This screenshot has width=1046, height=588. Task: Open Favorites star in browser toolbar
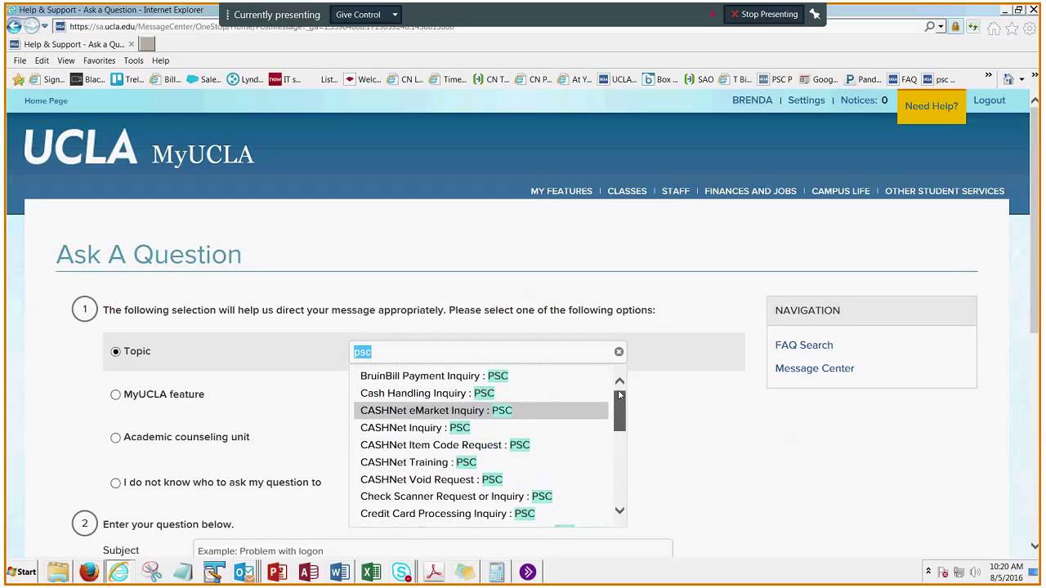pos(1012,28)
